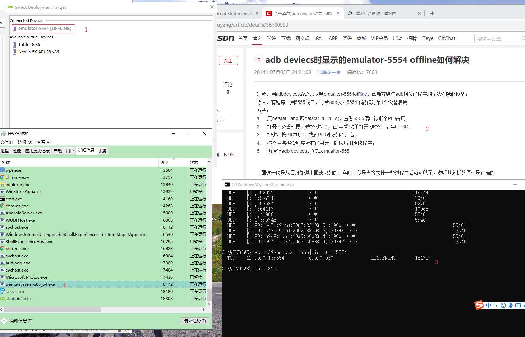Switch to the 性能 tab
The width and height of the screenshot is (525, 337).
pos(17,151)
